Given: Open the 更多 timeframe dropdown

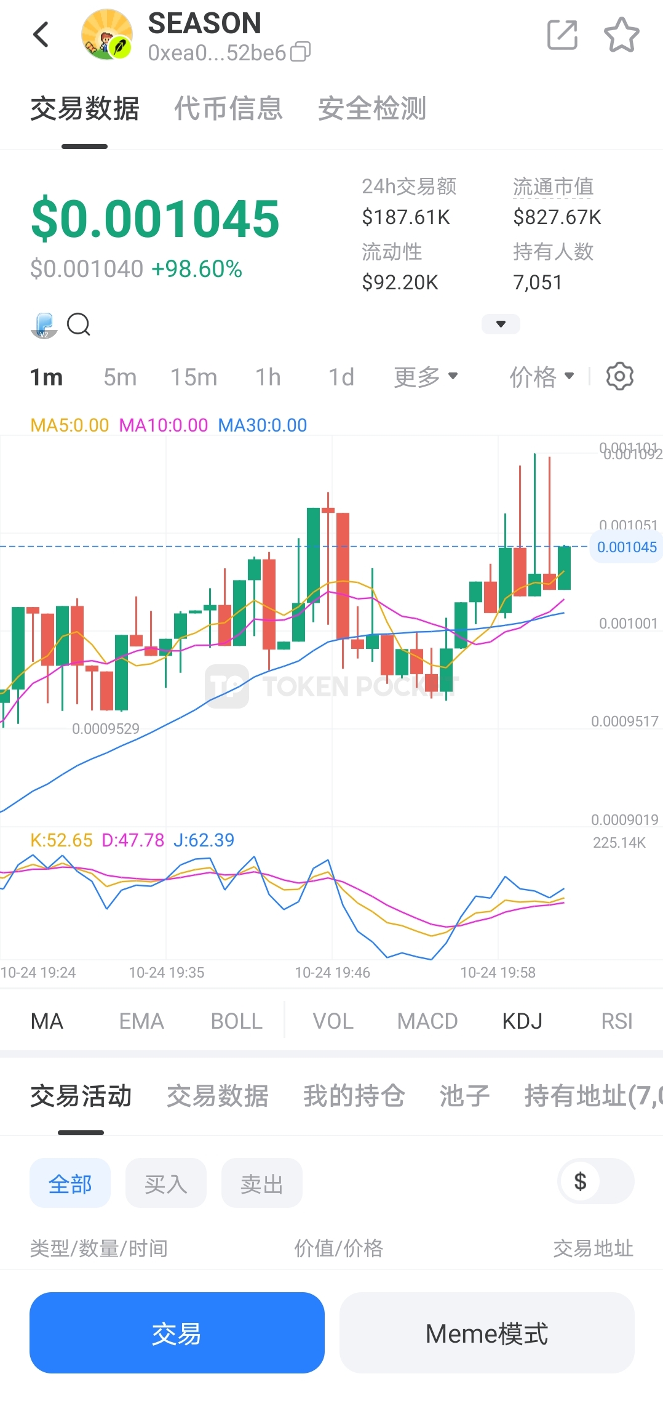Looking at the screenshot, I should coord(426,377).
